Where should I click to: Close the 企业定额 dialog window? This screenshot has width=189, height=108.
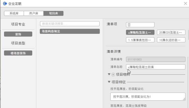(x=185, y=4)
